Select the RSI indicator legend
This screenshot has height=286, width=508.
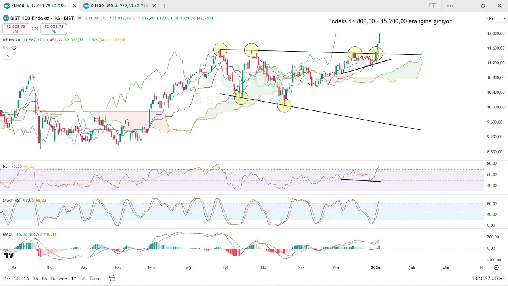coord(6,166)
